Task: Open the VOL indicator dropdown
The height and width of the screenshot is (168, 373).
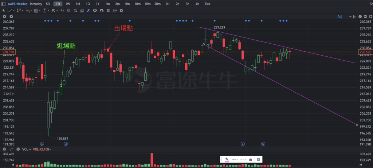Action: (x=27, y=149)
